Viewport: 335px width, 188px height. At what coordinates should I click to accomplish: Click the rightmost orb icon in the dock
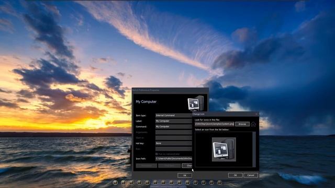(x=219, y=182)
